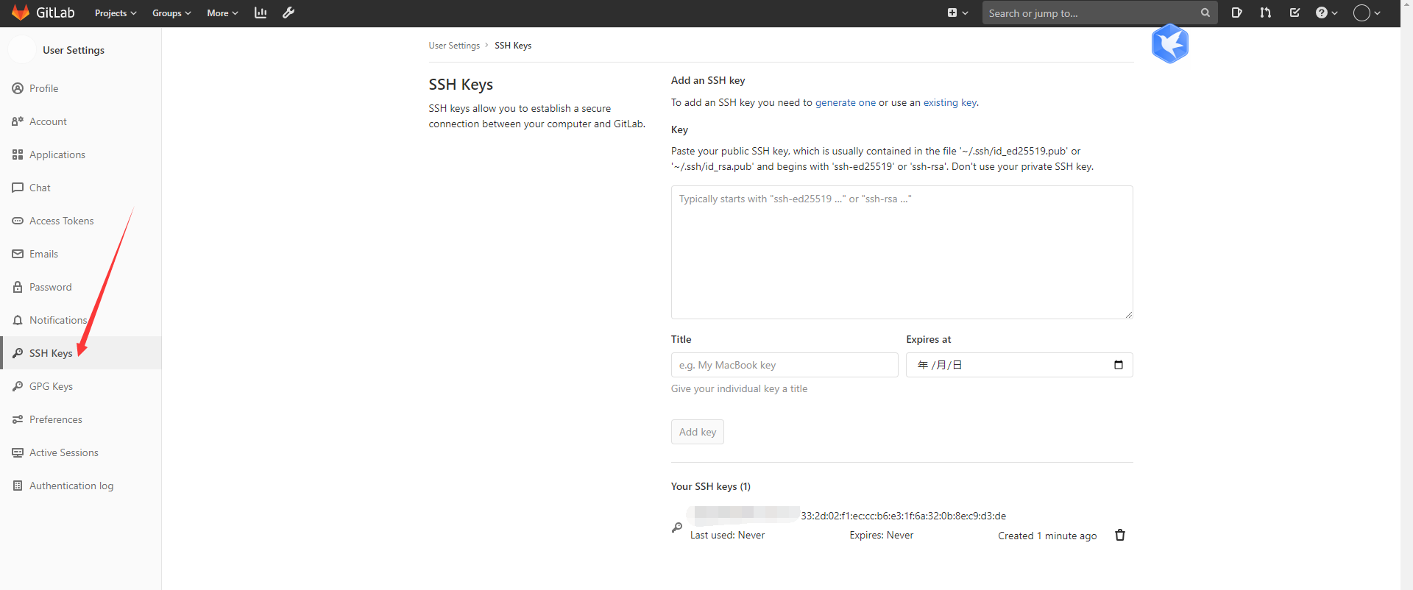Open the Admin Area wrench icon
Screen dimensions: 1413x590
coord(288,13)
